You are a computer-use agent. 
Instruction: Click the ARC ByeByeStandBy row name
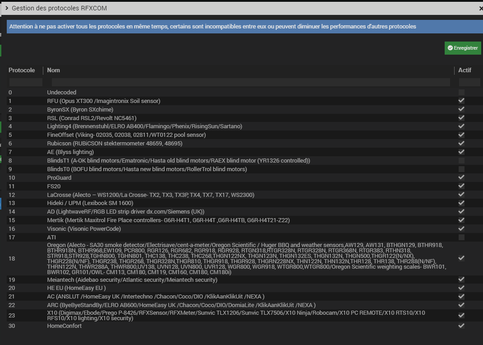(x=181, y=305)
